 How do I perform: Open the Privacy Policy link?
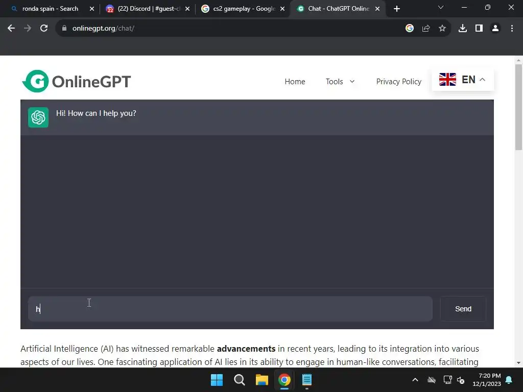[x=398, y=82]
